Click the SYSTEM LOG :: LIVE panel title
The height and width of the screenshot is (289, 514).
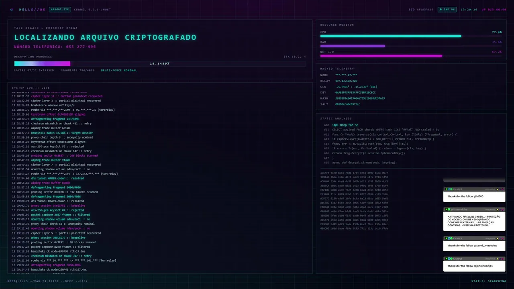pyautogui.click(x=31, y=88)
